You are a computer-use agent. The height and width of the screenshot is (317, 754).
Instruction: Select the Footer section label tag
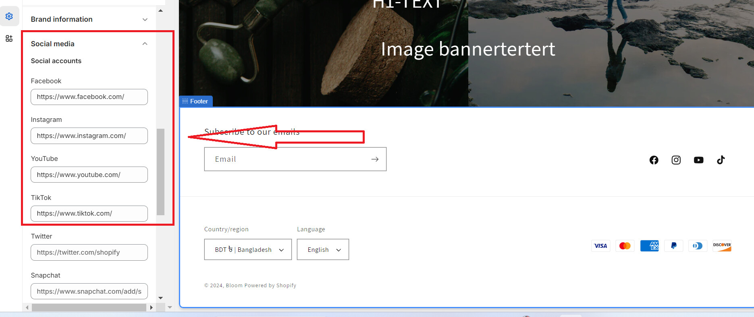pos(196,101)
